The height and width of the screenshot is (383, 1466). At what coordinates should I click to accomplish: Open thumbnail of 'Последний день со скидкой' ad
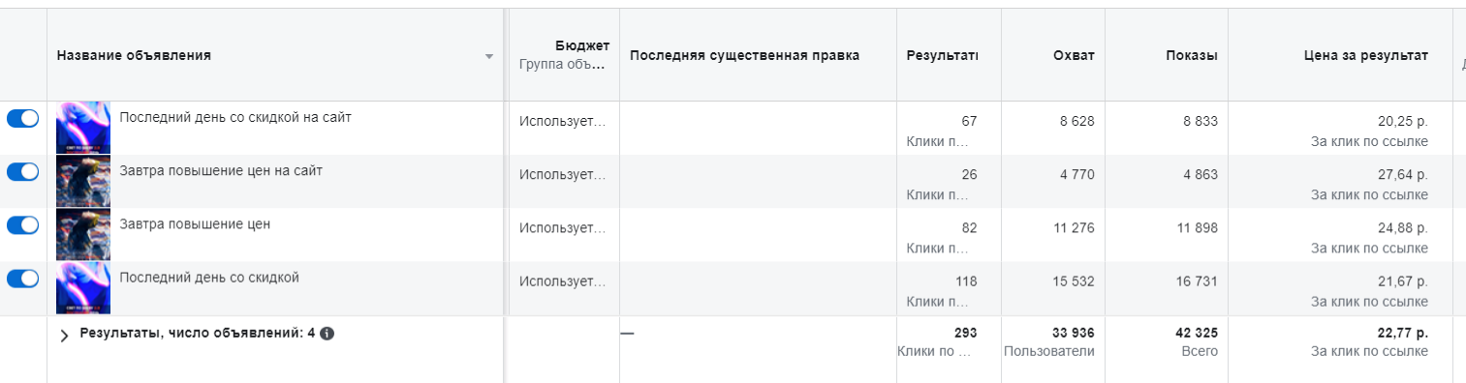(83, 287)
